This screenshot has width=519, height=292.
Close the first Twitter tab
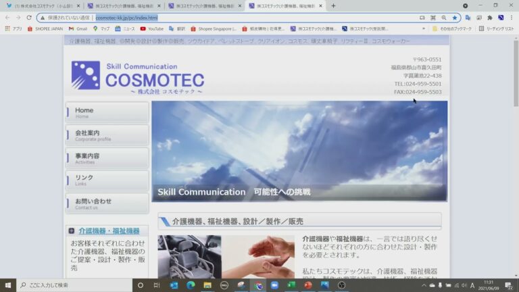pyautogui.click(x=78, y=6)
